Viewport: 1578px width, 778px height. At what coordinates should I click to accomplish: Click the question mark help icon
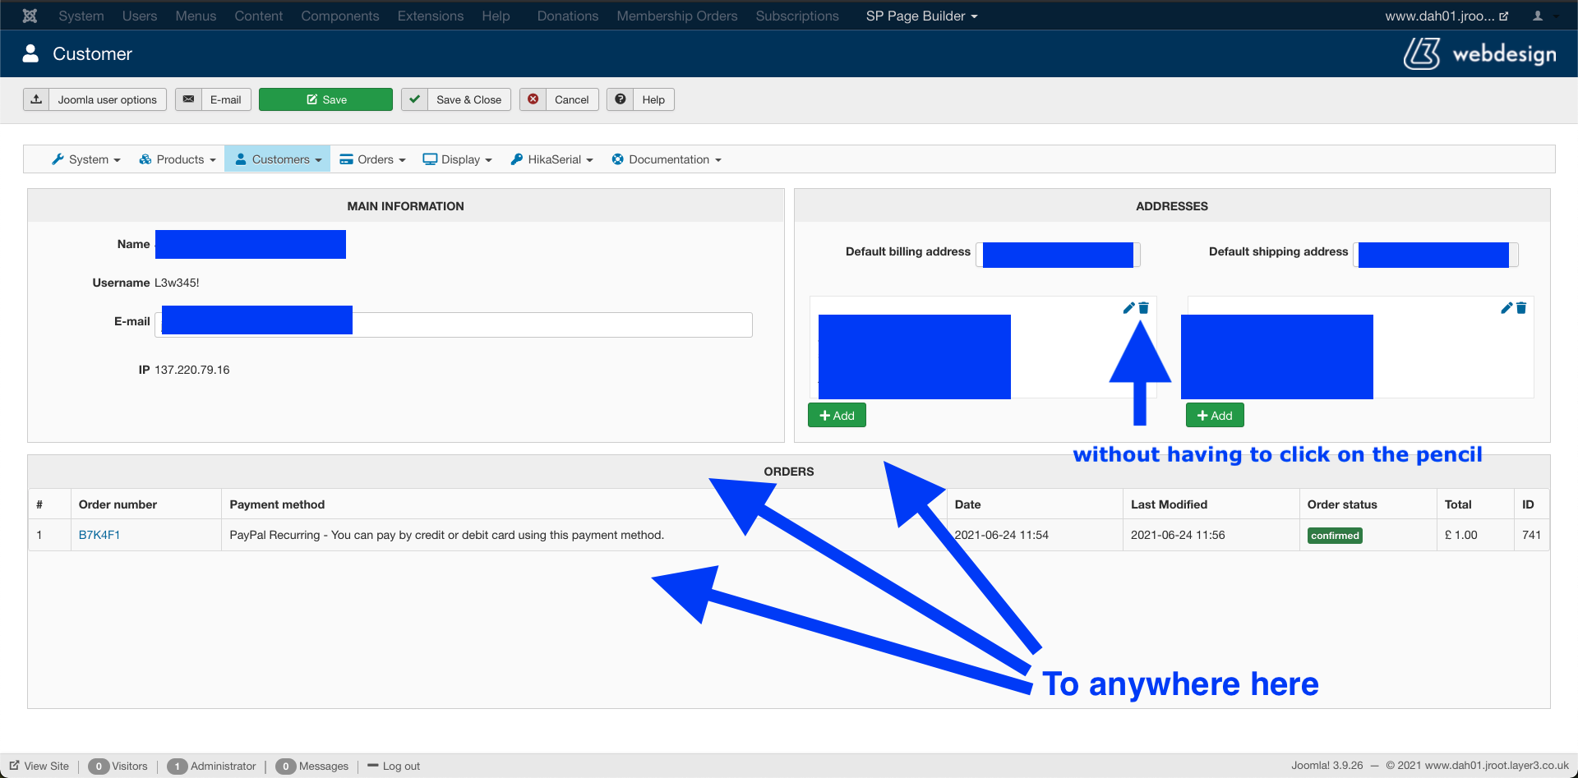pyautogui.click(x=621, y=99)
